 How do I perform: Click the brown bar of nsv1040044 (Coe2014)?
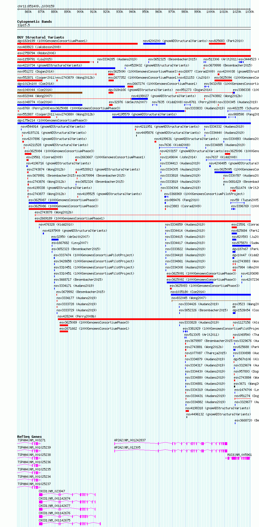(x=50, y=93)
